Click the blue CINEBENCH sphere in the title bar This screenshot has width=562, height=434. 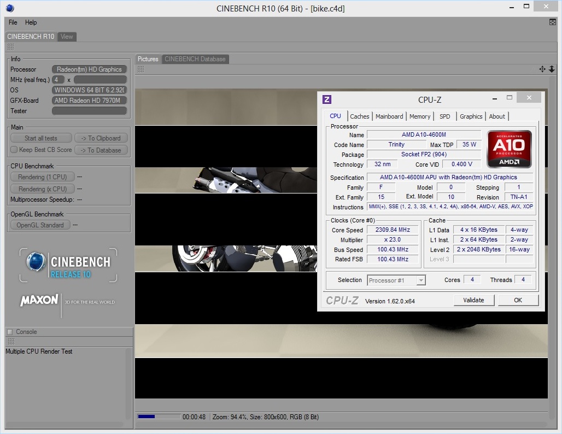10,8
